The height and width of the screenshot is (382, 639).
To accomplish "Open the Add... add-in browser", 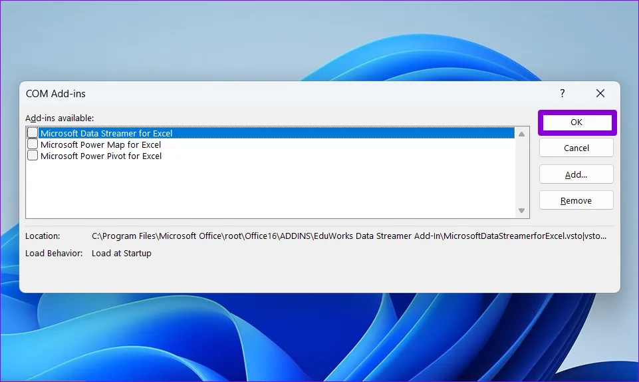I will click(x=576, y=174).
